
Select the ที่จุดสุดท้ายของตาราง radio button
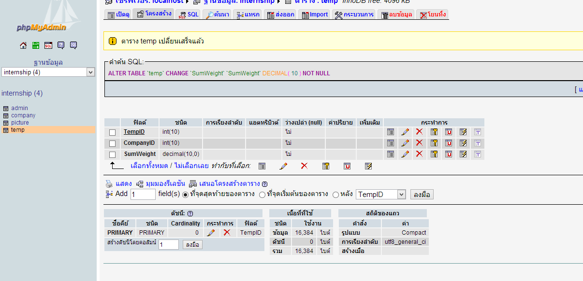[x=186, y=195]
